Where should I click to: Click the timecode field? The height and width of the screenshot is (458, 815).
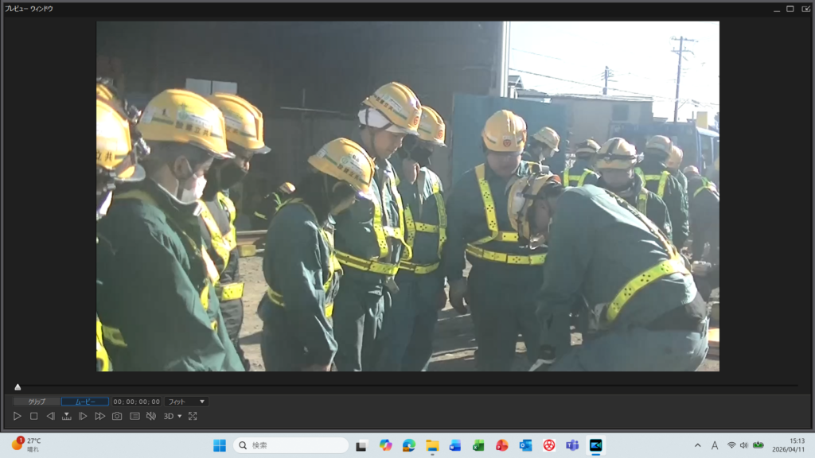pos(136,402)
